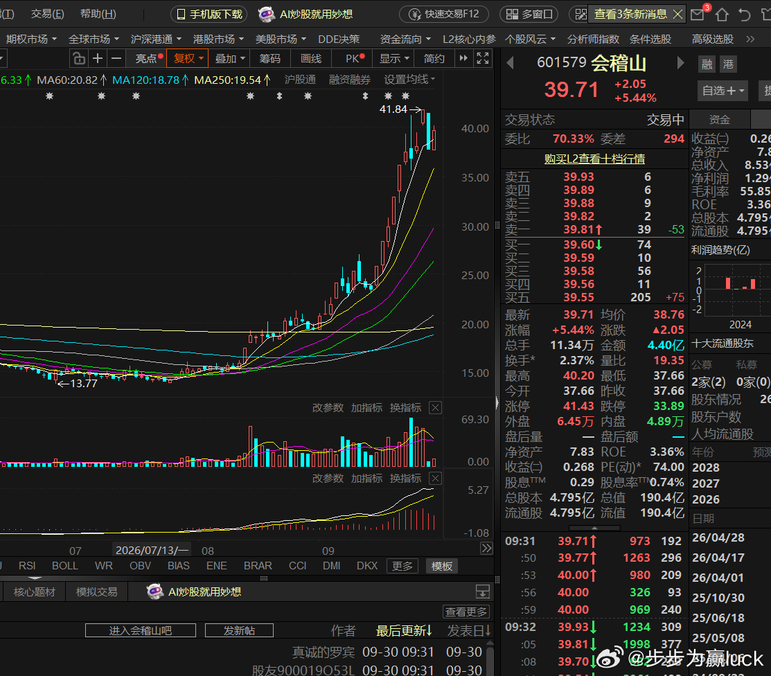Click the fast-forward arrows in chart toolbar
This screenshot has width=771, height=676.
(463, 58)
